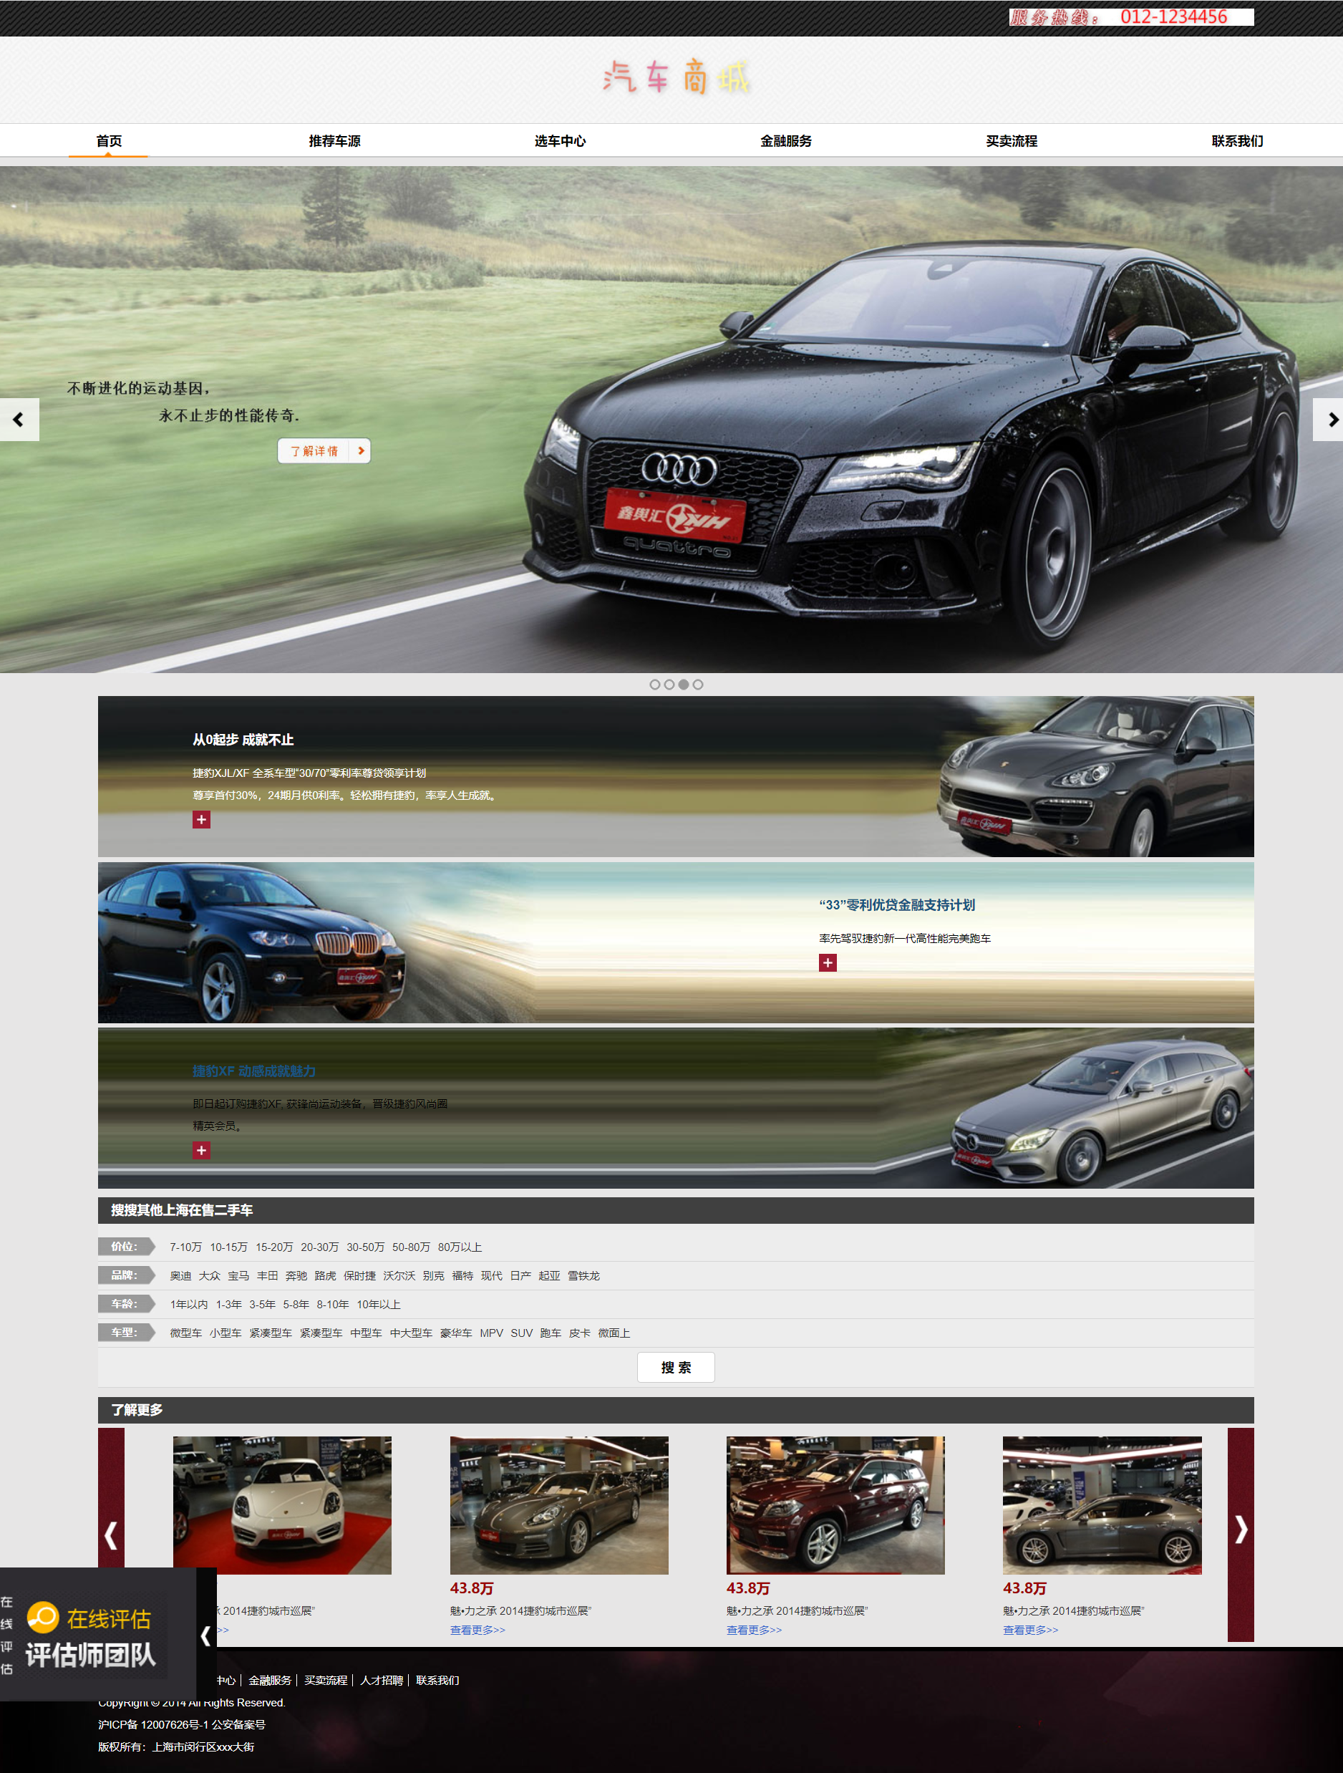Viewport: 1343px width, 1773px height.
Task: Expand plus icon under 33零利优贷金融支持计划
Action: [828, 962]
